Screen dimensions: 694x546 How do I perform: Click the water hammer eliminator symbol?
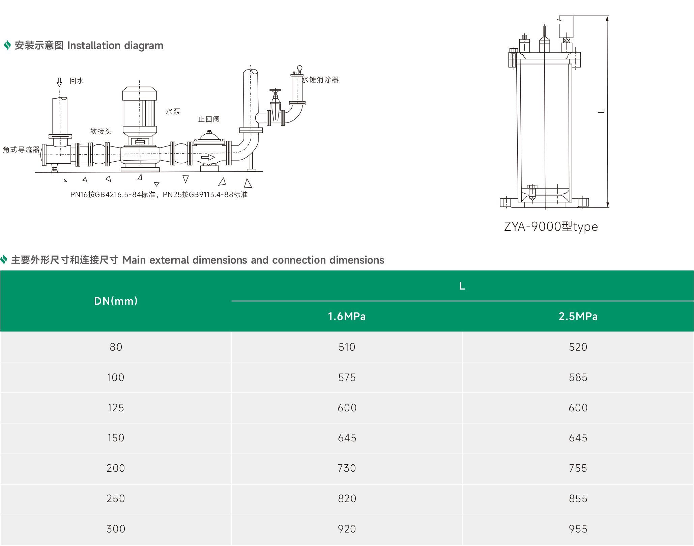pos(297,88)
